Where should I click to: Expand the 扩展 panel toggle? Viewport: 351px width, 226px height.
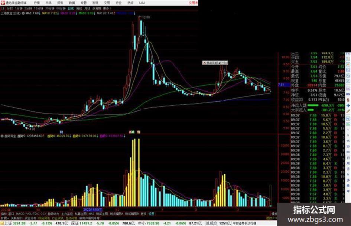(x=5, y=218)
